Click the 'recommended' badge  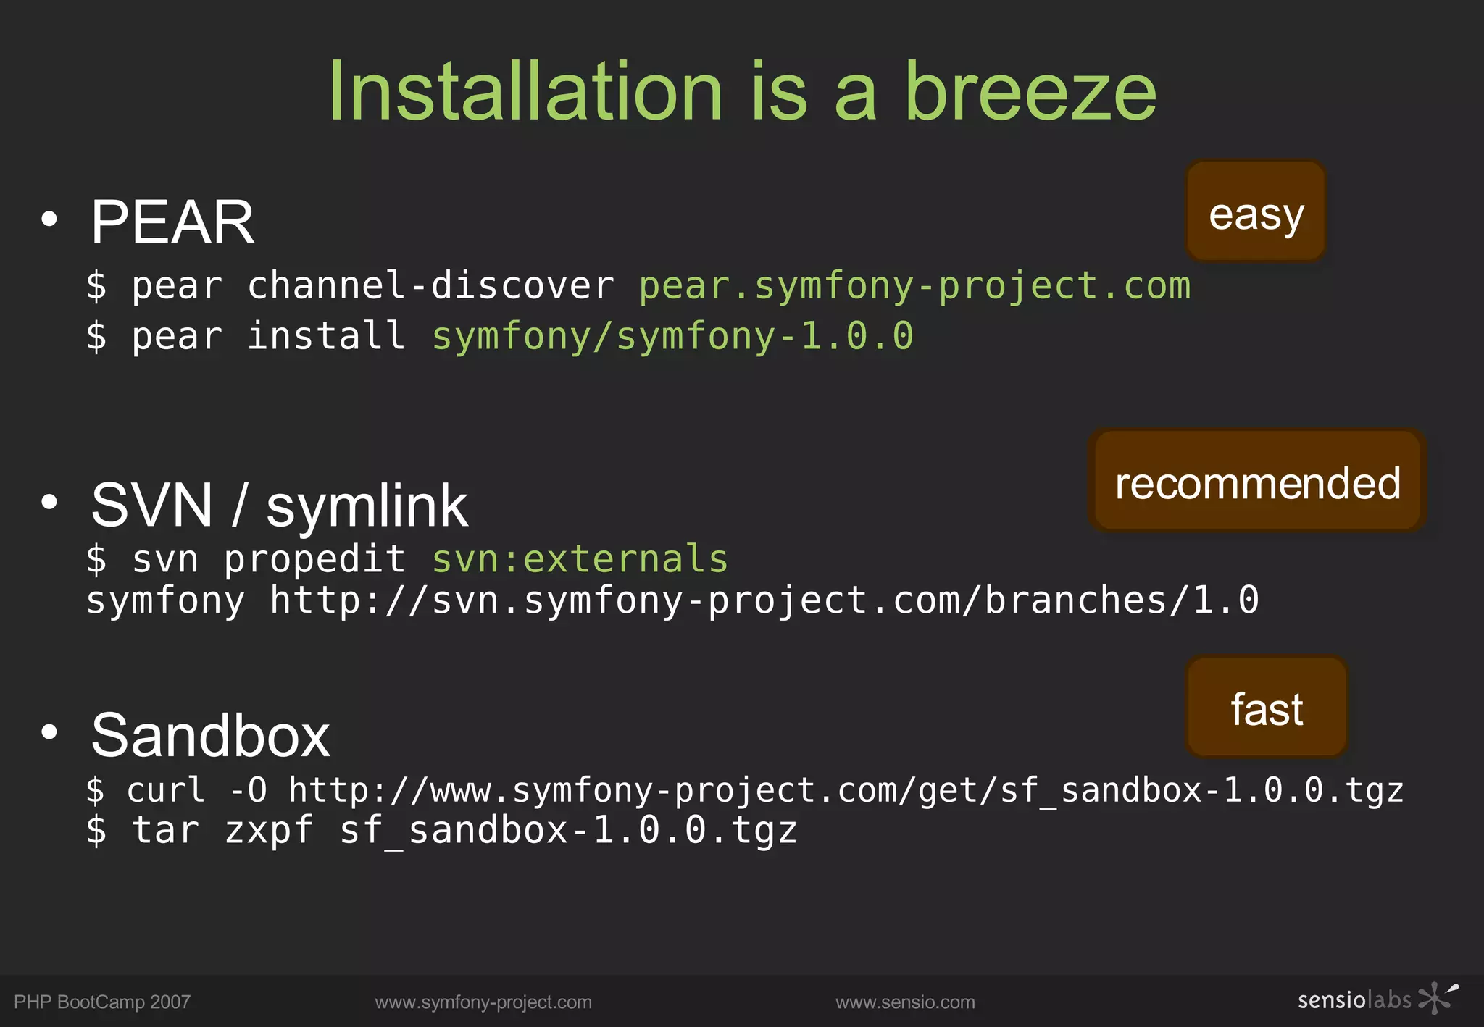coord(1257,481)
